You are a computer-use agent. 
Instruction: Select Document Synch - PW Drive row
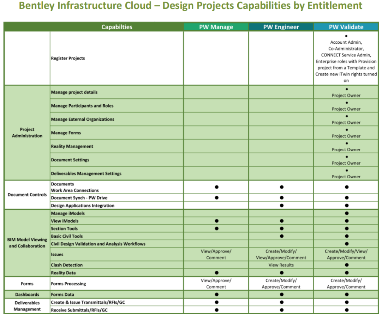pyautogui.click(x=79, y=198)
